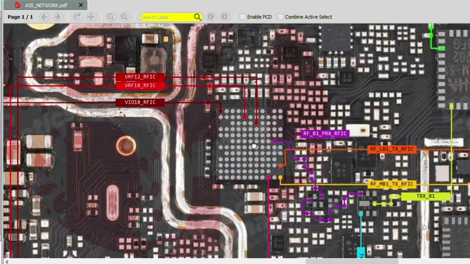Go to next page arrow
The width and height of the screenshot is (470, 264).
pyautogui.click(x=57, y=17)
